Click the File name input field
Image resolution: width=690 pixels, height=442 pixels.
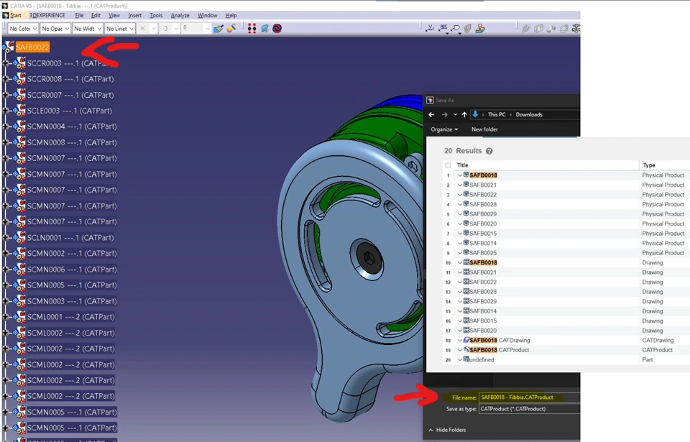tap(530, 397)
